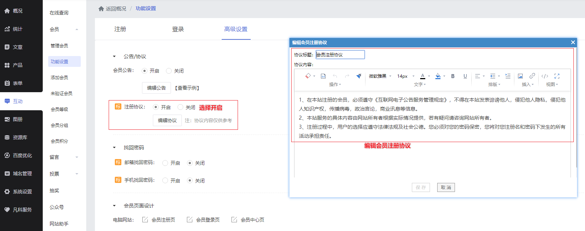
Task: Pick the background fill color bucket
Action: click(x=438, y=76)
